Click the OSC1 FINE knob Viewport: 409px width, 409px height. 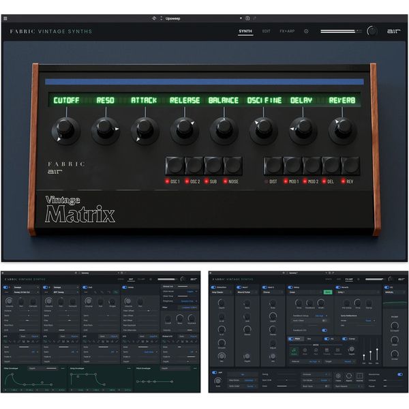coord(263,130)
